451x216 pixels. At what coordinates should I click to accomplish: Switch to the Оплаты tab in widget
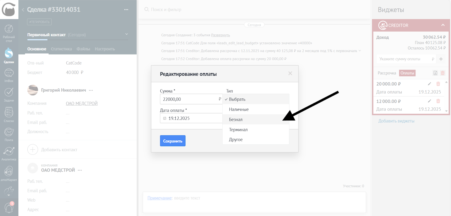tap(407, 73)
